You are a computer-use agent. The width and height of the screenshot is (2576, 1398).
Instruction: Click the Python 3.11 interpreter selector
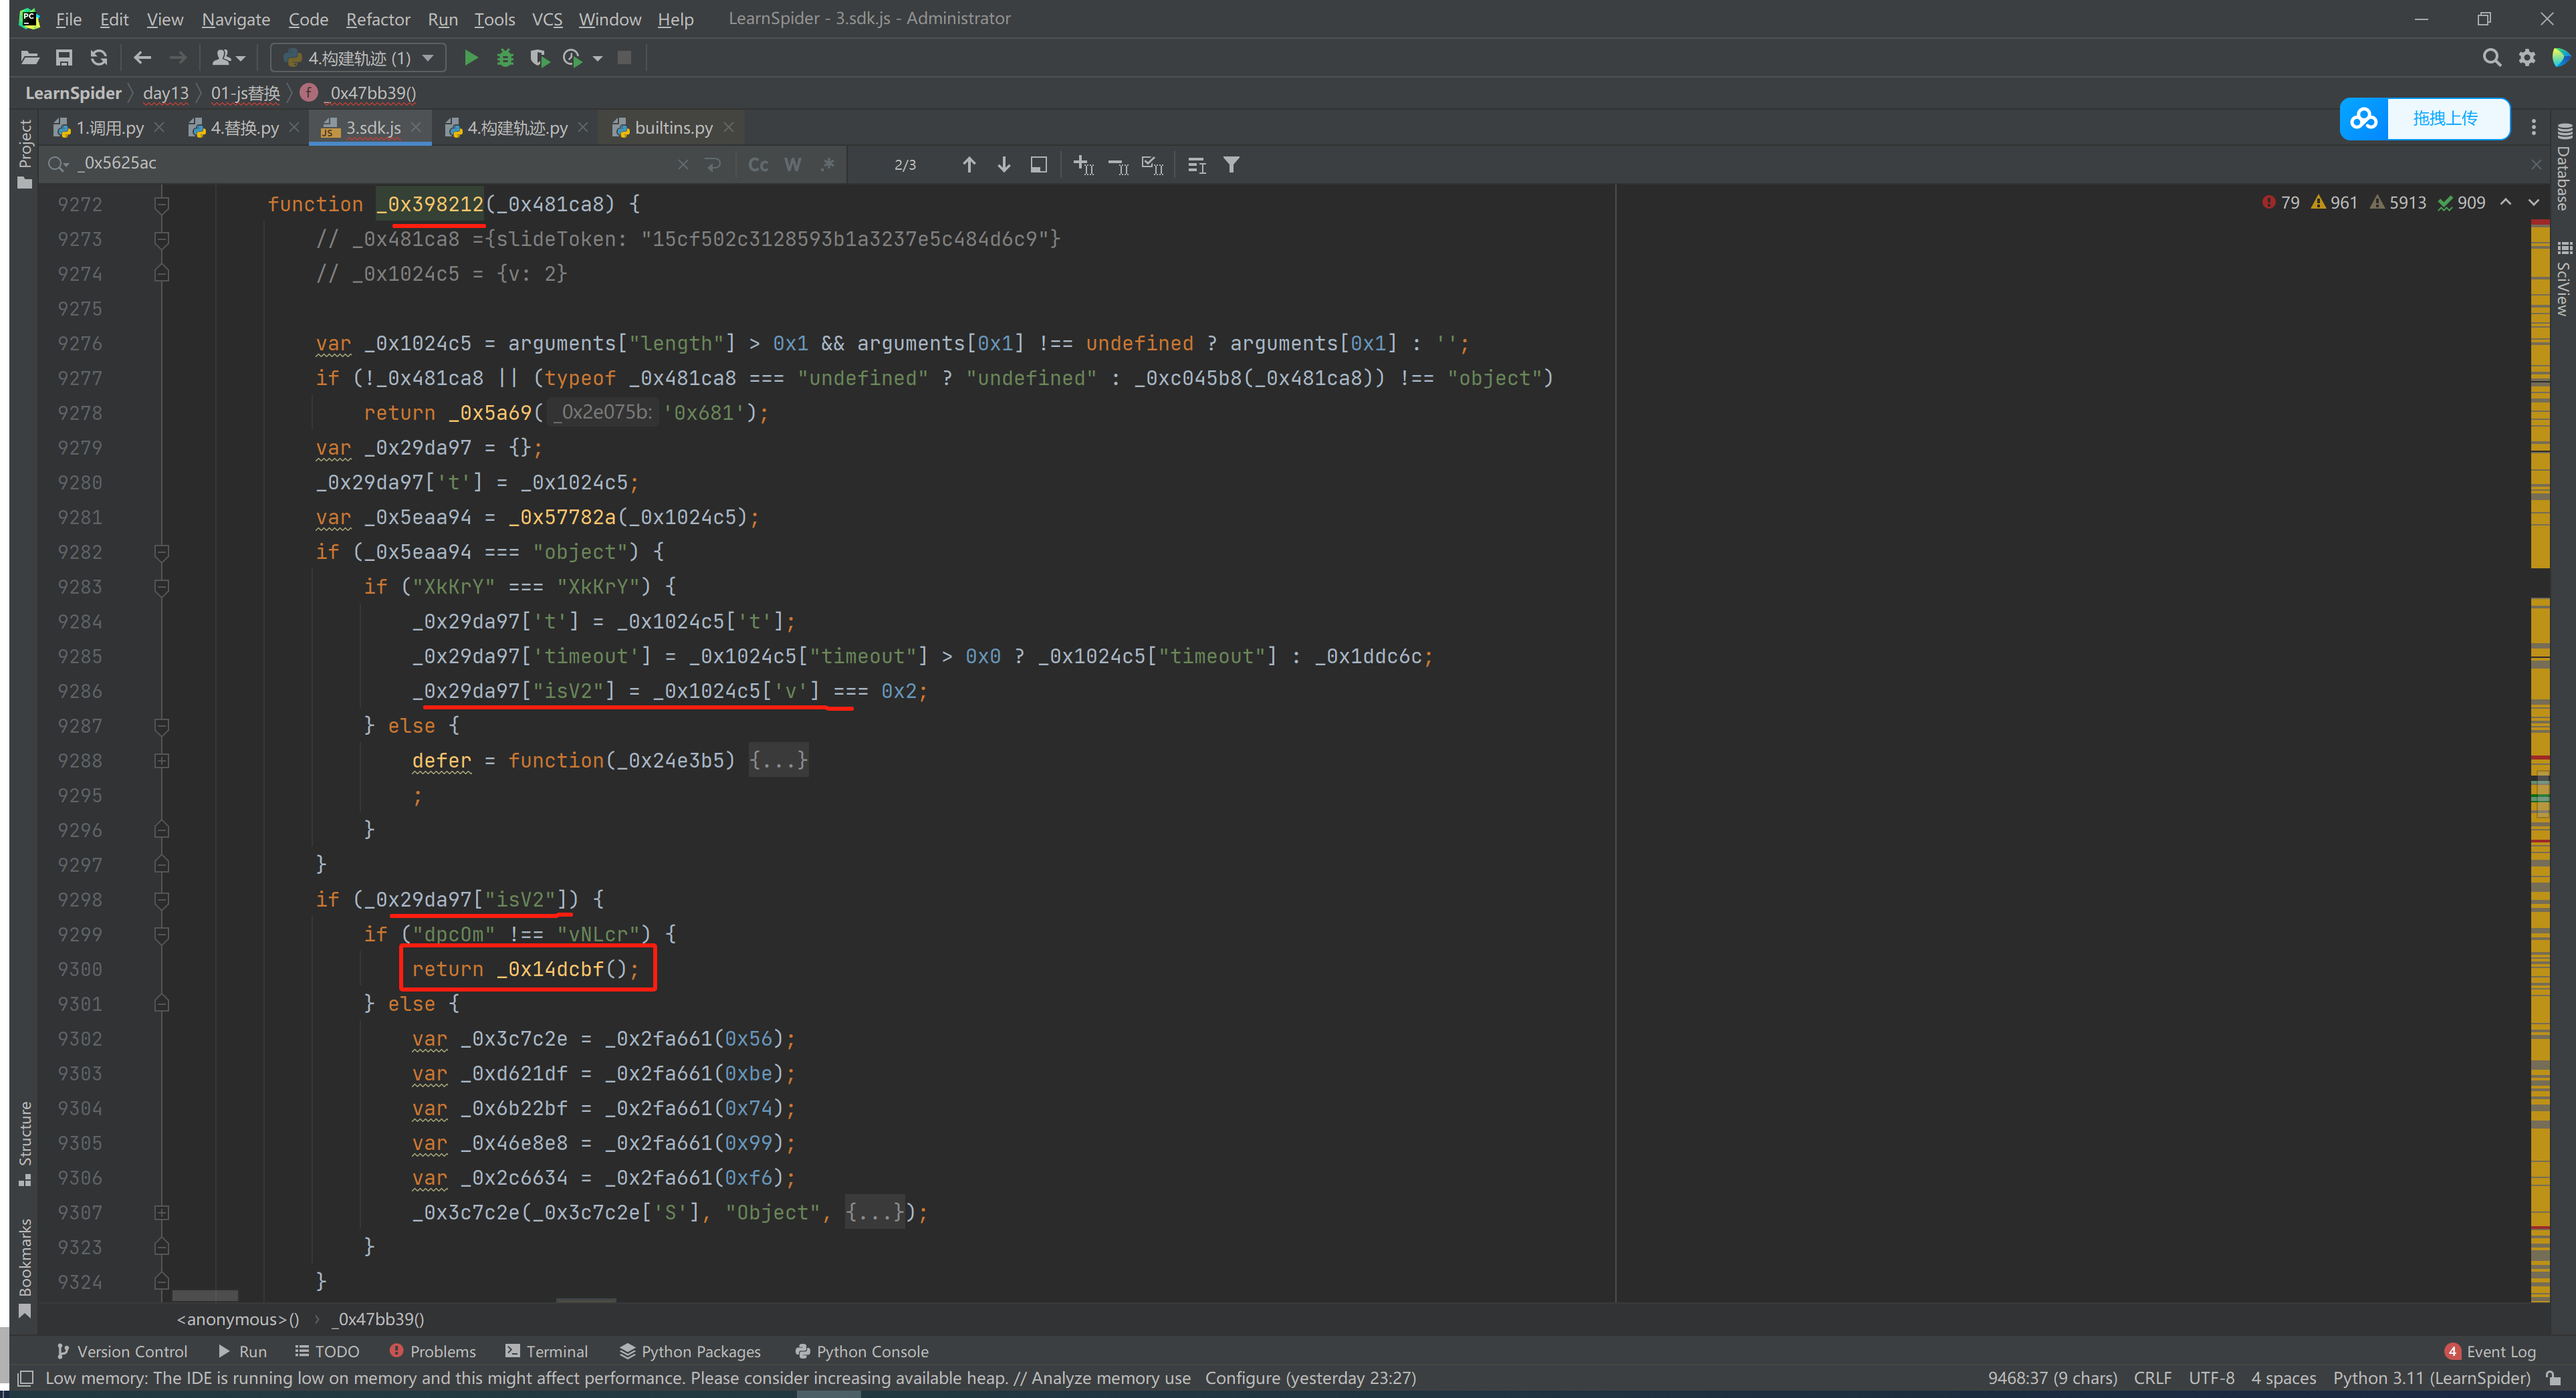click(2431, 1378)
